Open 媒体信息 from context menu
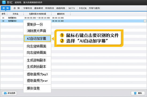The image size is (147, 97). point(37,88)
